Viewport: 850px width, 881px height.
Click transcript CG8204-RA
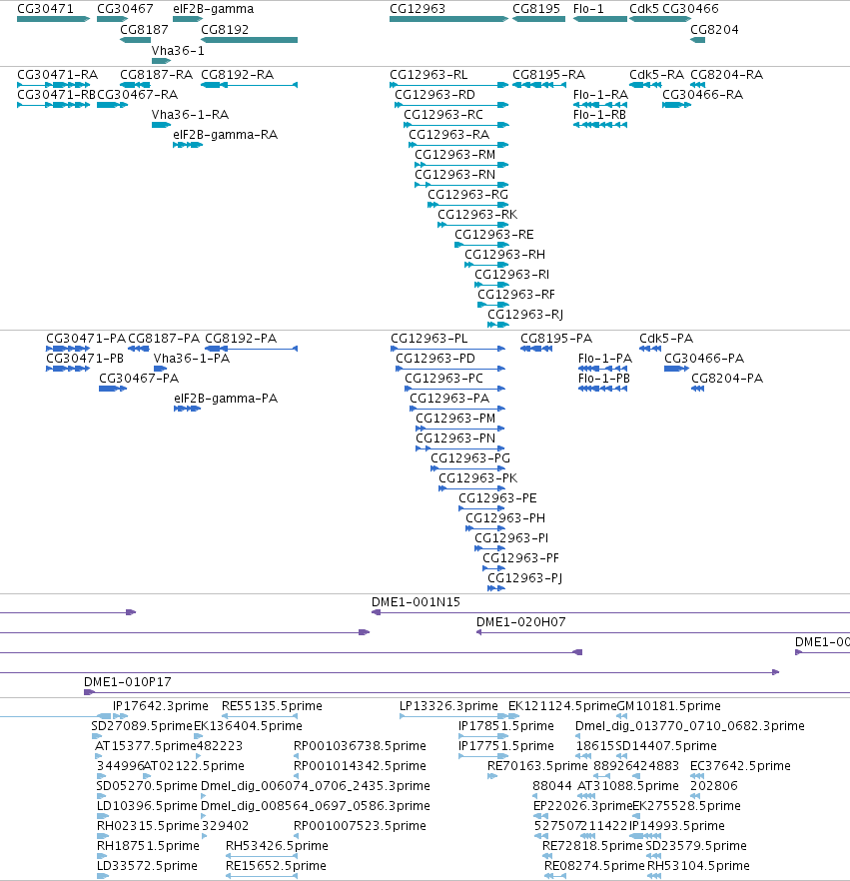(697, 85)
